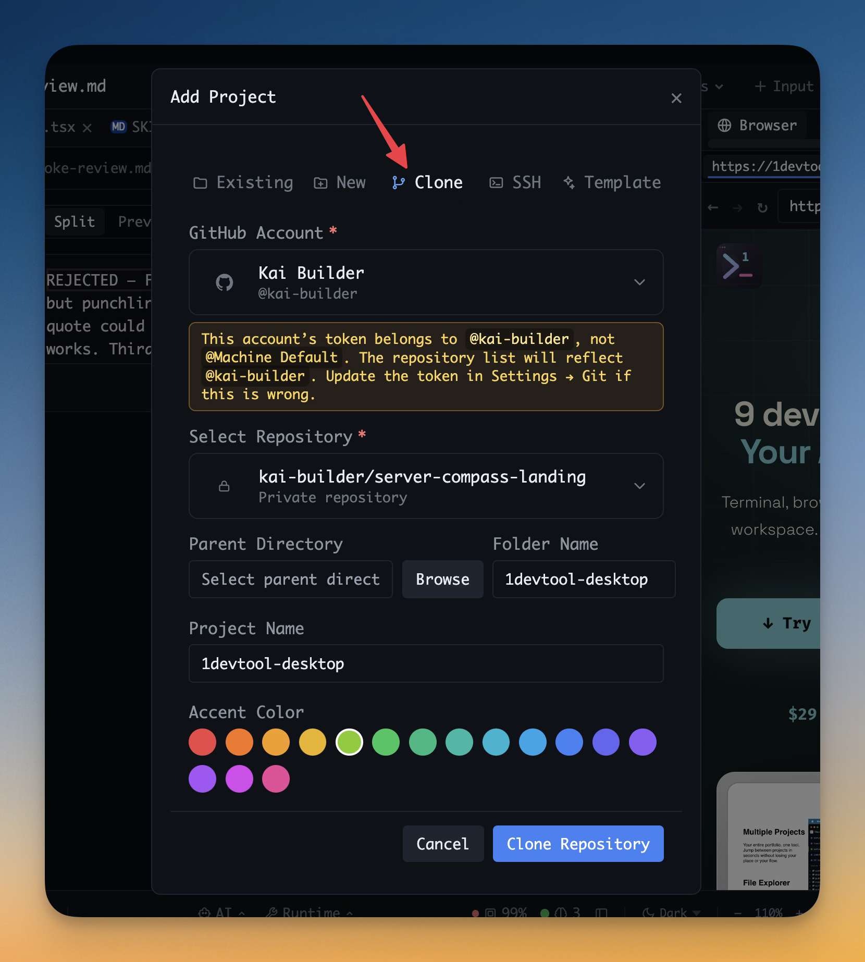Switch to the New project tab
Image resolution: width=865 pixels, height=962 pixels.
click(x=340, y=182)
